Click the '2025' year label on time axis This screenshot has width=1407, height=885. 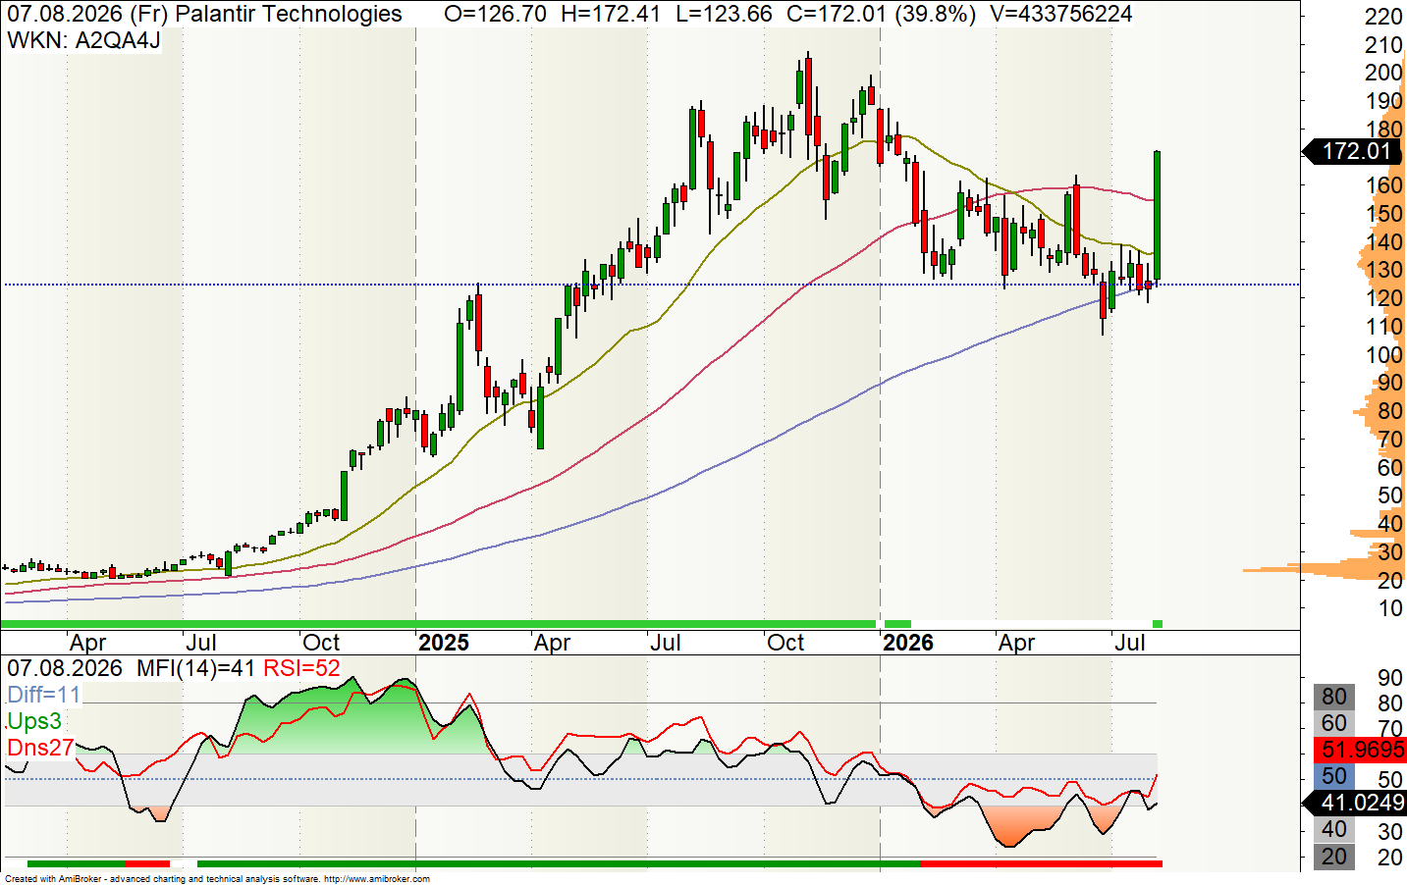click(444, 643)
